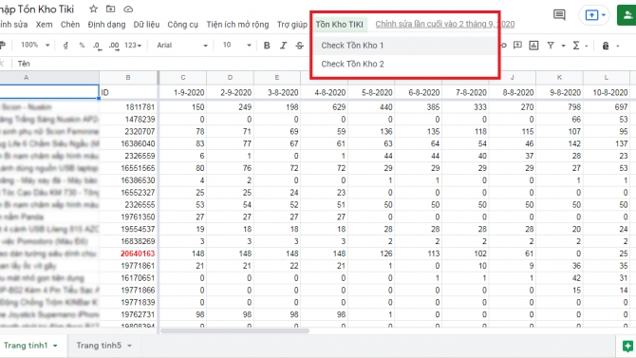Screen dimensions: 636x358
Task: Expand present options dropdown arrow
Action: (x=604, y=15)
